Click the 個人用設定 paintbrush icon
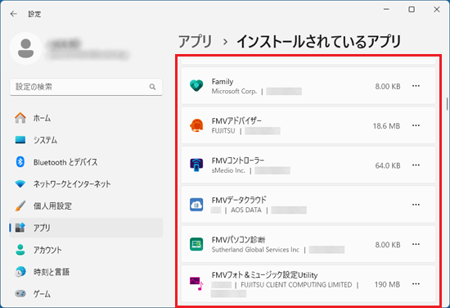This screenshot has width=450, height=308. click(x=20, y=206)
